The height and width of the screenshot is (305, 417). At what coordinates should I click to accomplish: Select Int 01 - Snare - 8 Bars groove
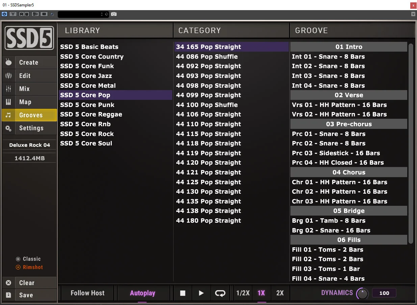(349, 57)
